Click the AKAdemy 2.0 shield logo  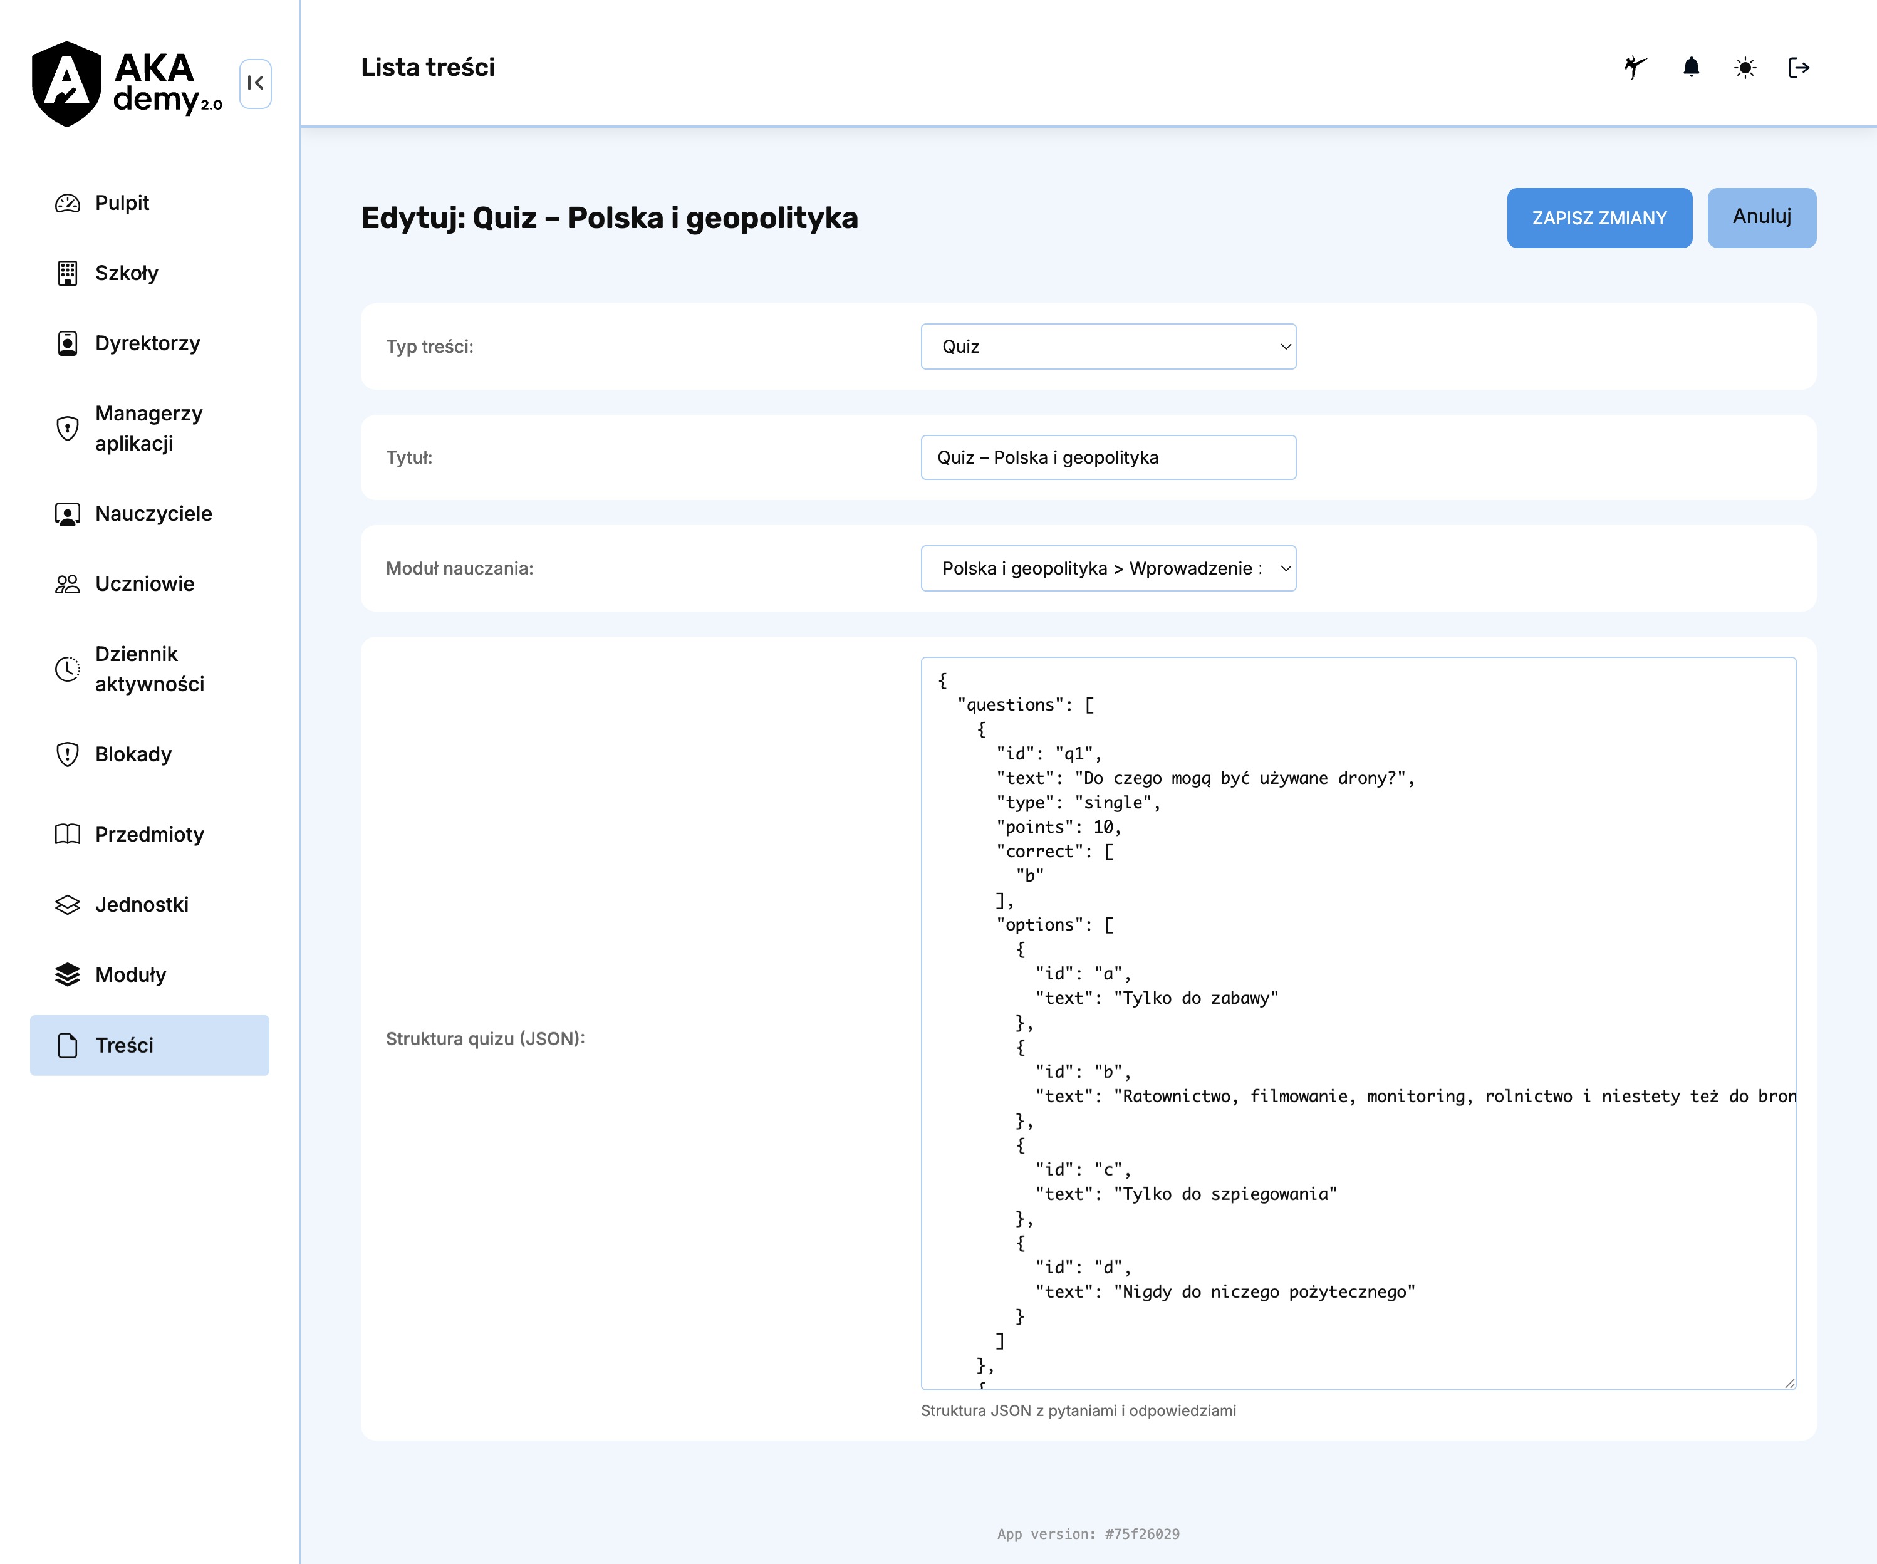(66, 84)
